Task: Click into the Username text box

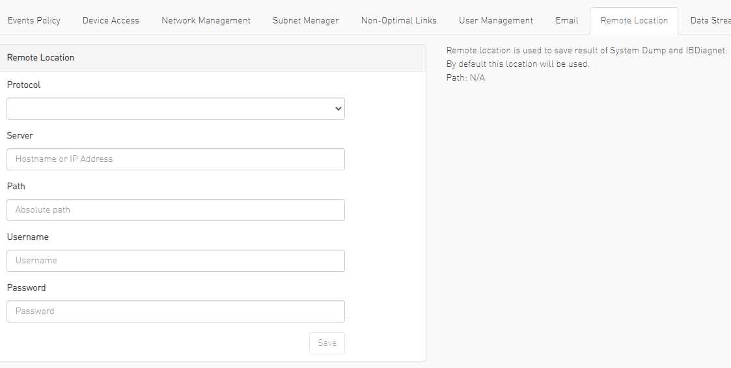Action: point(176,261)
